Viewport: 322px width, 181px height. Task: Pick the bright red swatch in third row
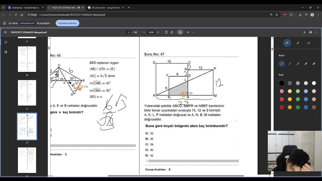(282, 99)
